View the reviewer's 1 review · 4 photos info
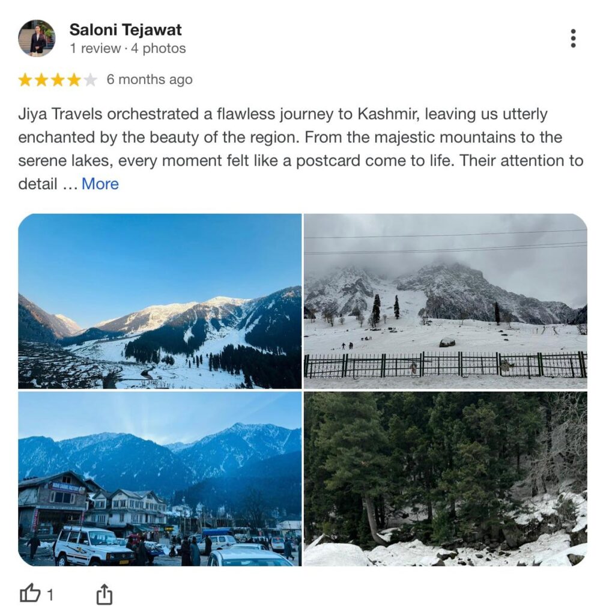The height and width of the screenshot is (615, 606). 127,48
